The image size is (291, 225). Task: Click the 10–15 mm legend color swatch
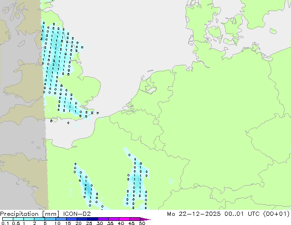pyautogui.click(x=61, y=219)
